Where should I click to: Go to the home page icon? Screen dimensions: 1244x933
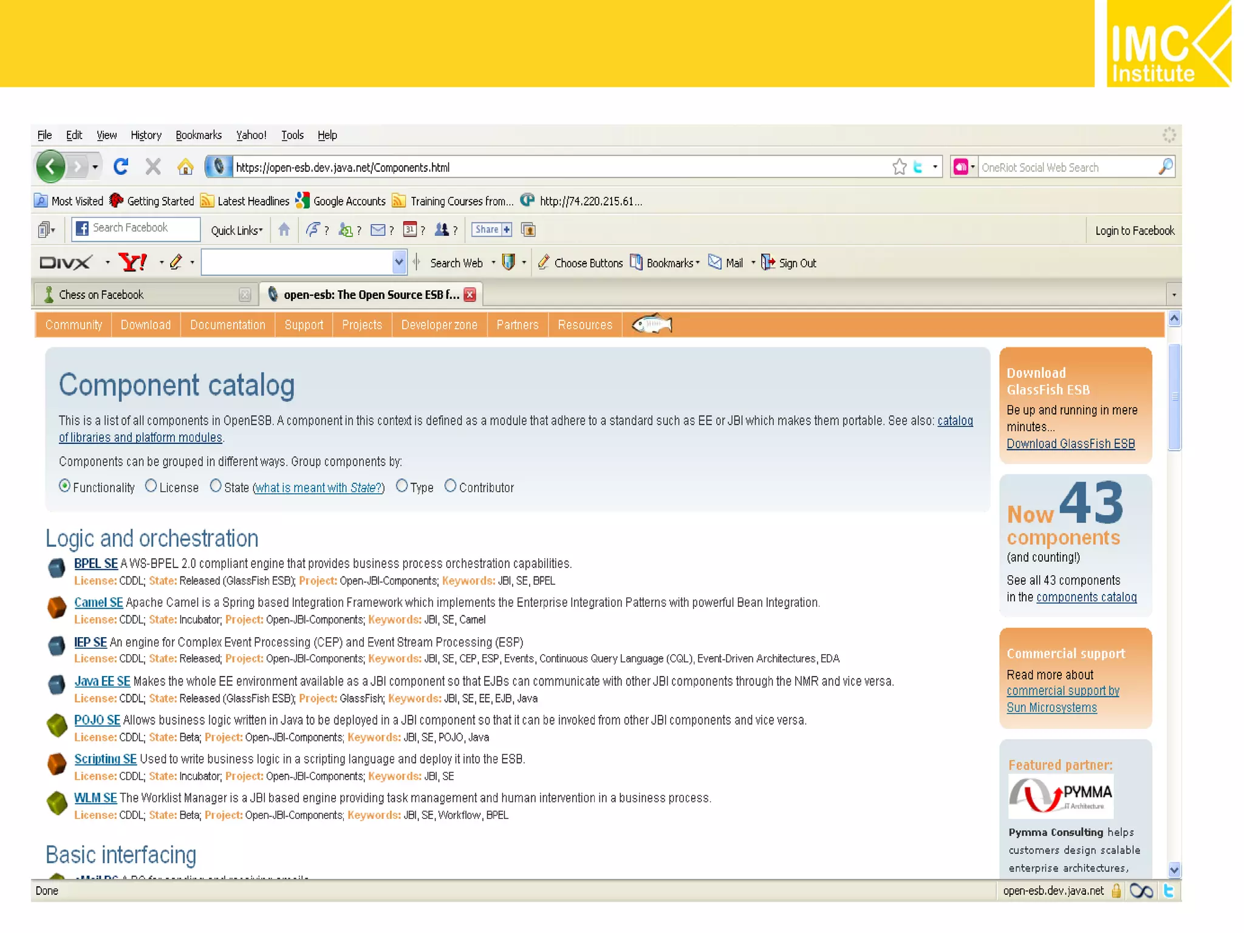click(x=185, y=166)
